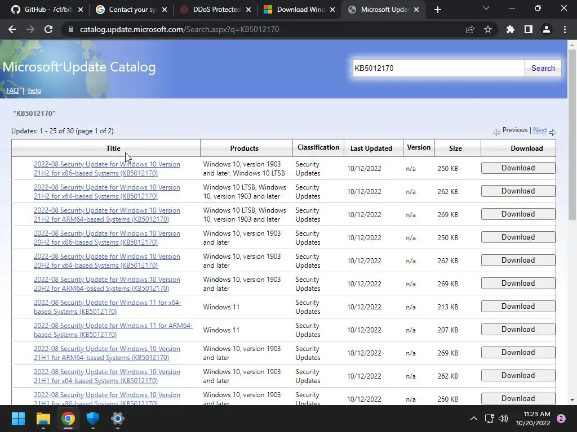The image size is (577, 432).
Task: Download the Windows 11 ARM64 update
Action: click(x=518, y=330)
